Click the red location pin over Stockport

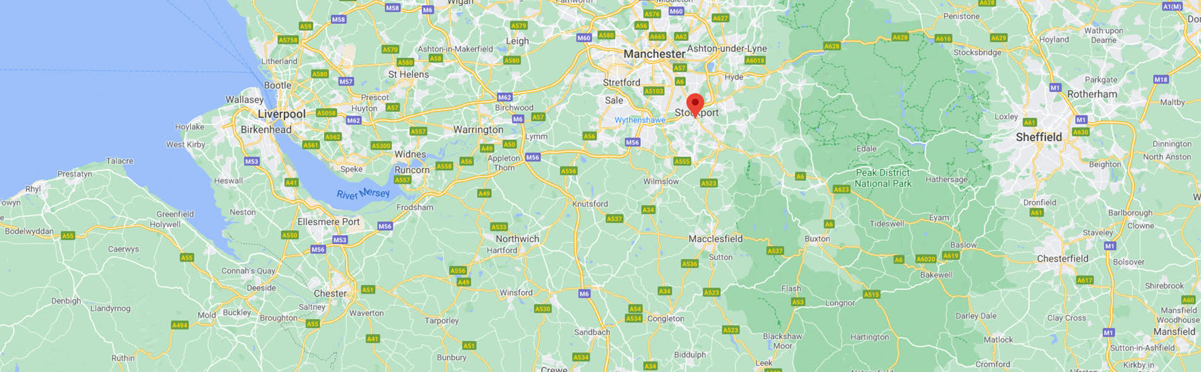pyautogui.click(x=695, y=105)
